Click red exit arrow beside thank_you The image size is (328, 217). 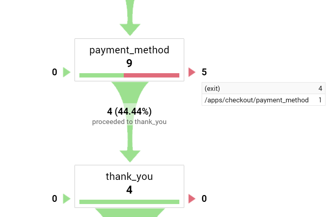pyautogui.click(x=192, y=199)
